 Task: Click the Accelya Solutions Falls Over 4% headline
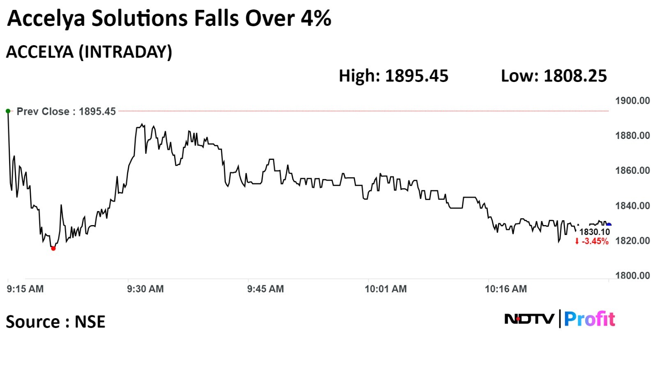[169, 18]
